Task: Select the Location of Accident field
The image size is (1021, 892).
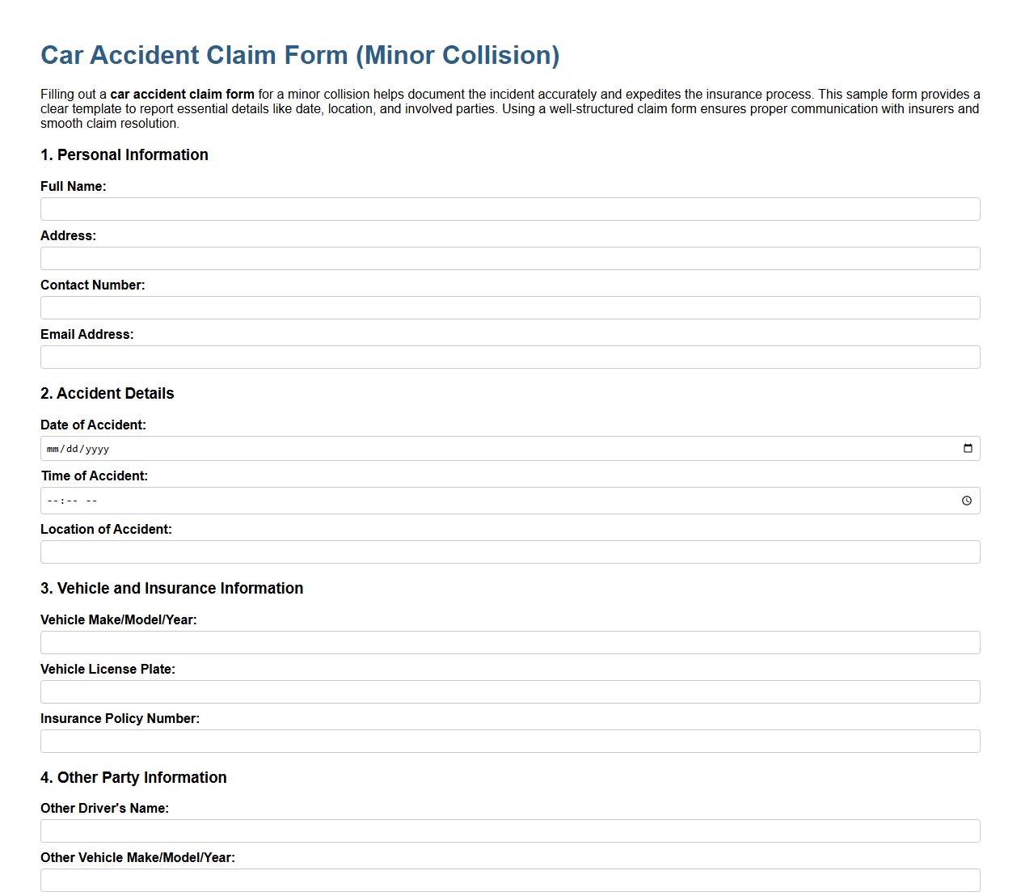Action: (x=509, y=552)
